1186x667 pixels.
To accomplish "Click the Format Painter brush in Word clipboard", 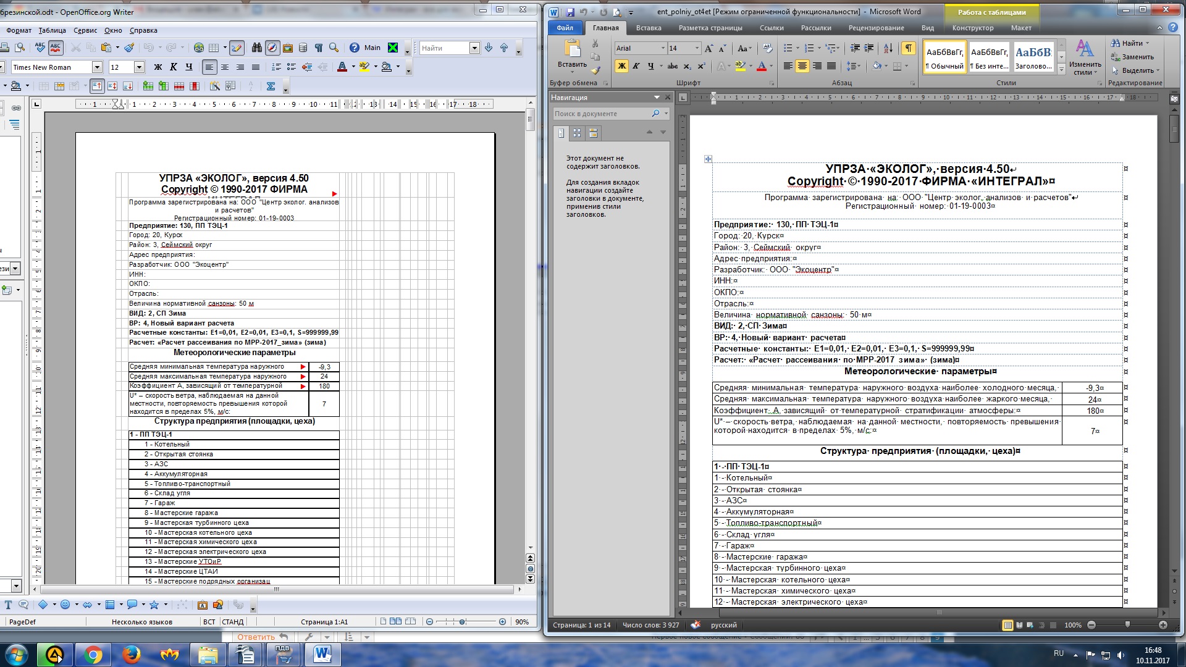I will coord(595,70).
